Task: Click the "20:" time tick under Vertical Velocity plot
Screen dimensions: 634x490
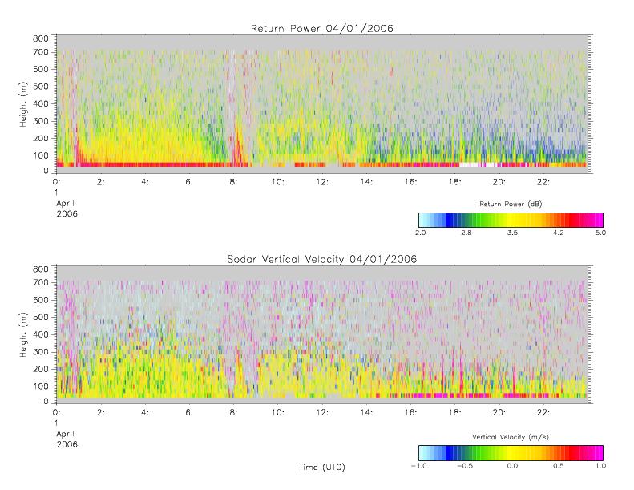Action: coord(499,412)
